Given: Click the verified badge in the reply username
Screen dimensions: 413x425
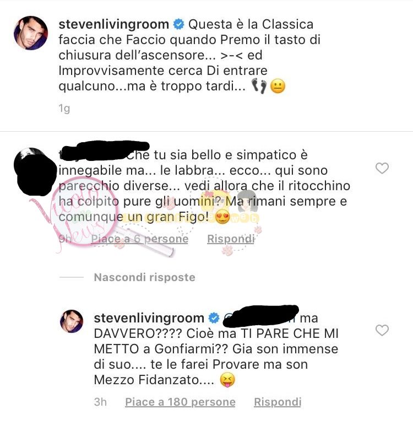Looking at the screenshot, I should click(x=214, y=318).
